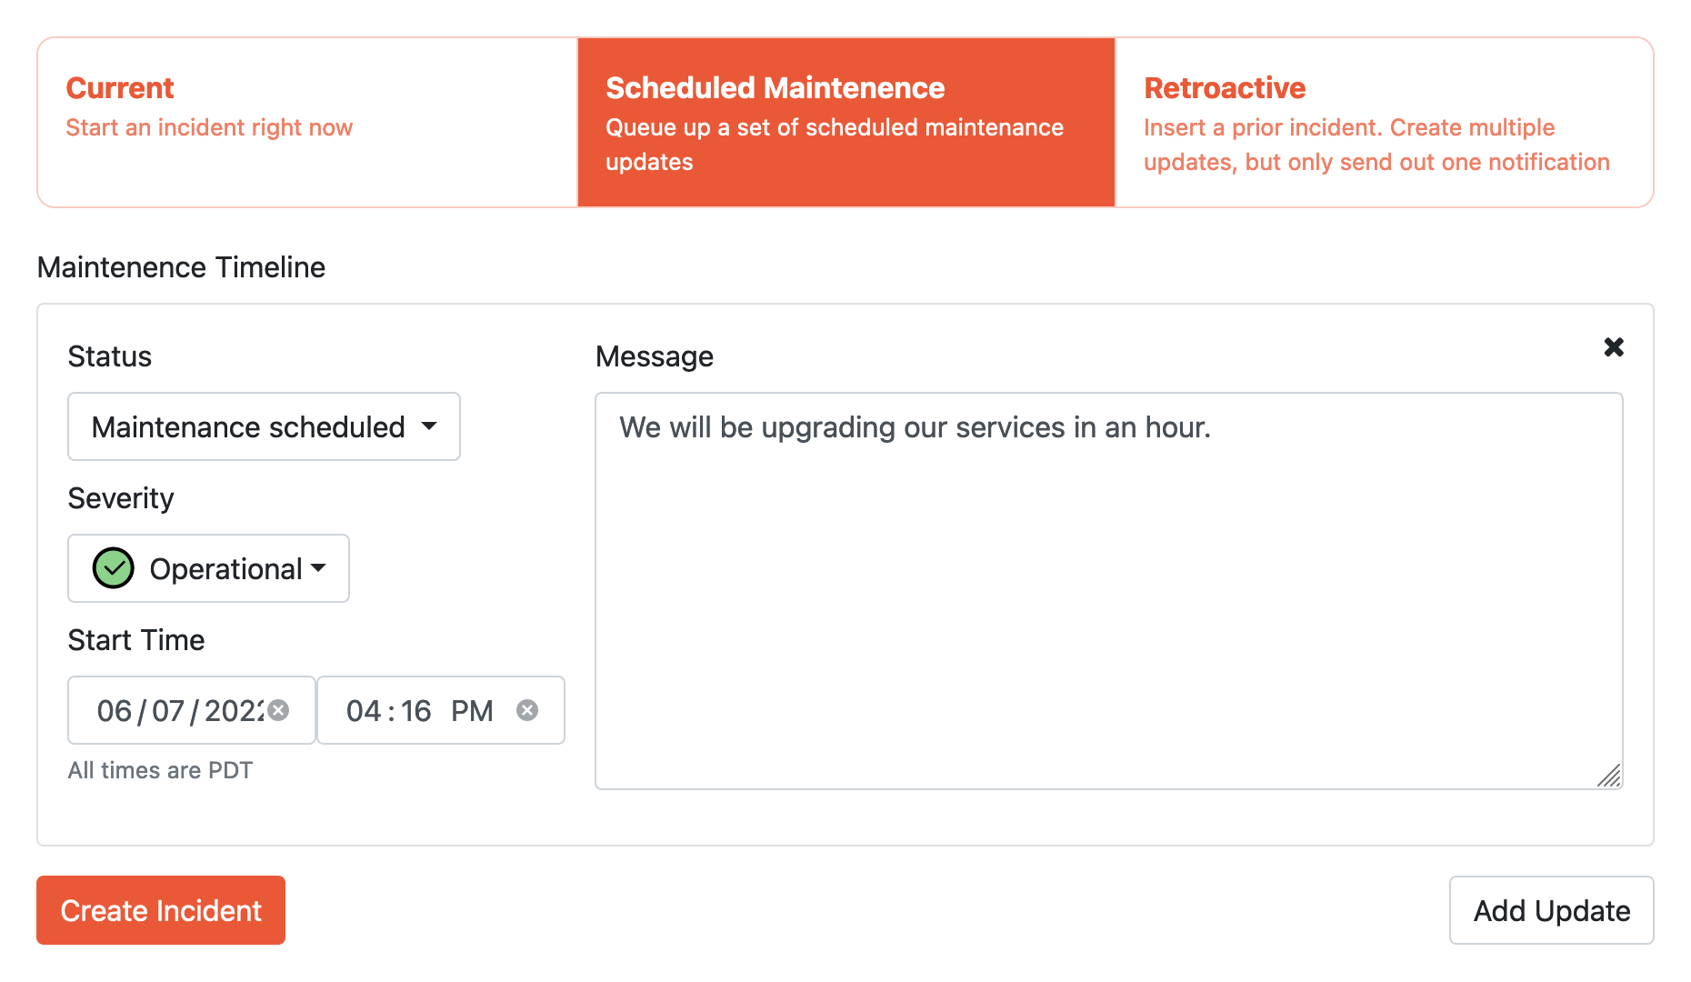Click the green Operational checkmark icon
Image resolution: width=1691 pixels, height=982 pixels.
coord(114,568)
